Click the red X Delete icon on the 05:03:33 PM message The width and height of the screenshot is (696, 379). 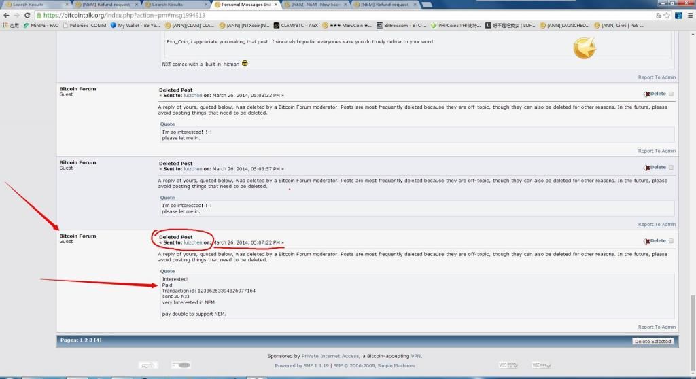(646, 94)
